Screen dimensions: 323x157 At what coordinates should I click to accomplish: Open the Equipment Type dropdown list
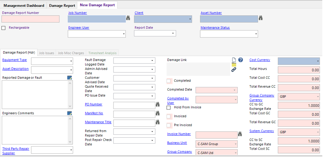(70, 61)
